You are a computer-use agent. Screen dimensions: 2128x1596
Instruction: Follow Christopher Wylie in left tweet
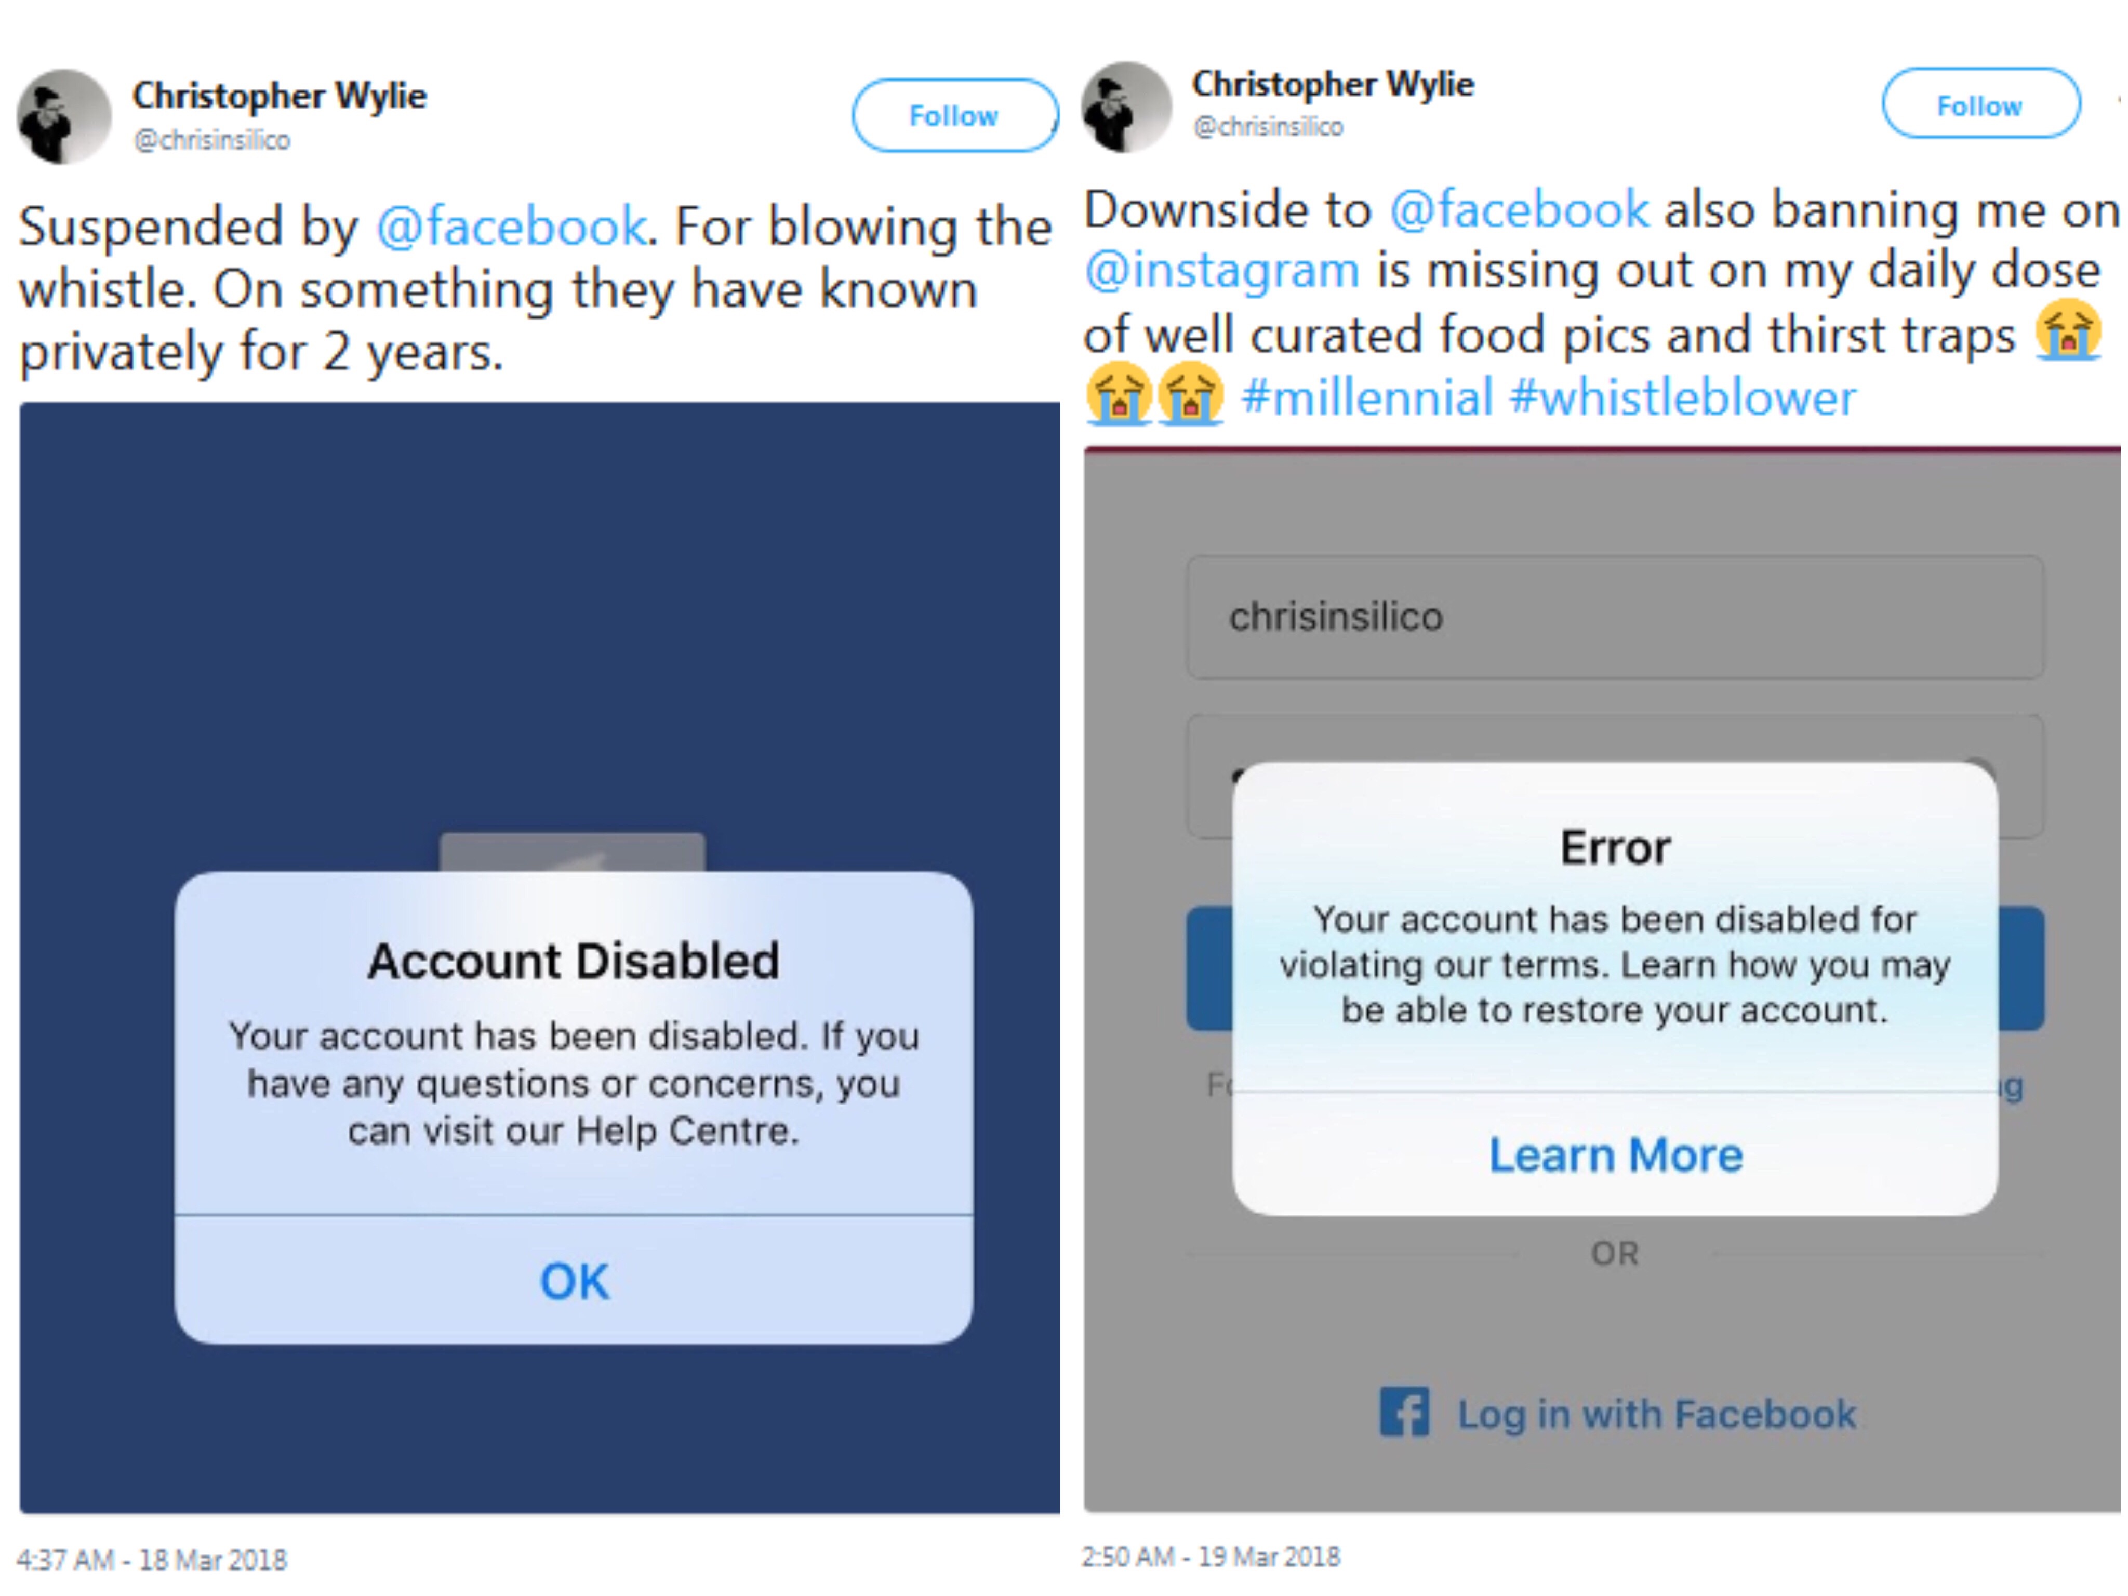coord(954,115)
